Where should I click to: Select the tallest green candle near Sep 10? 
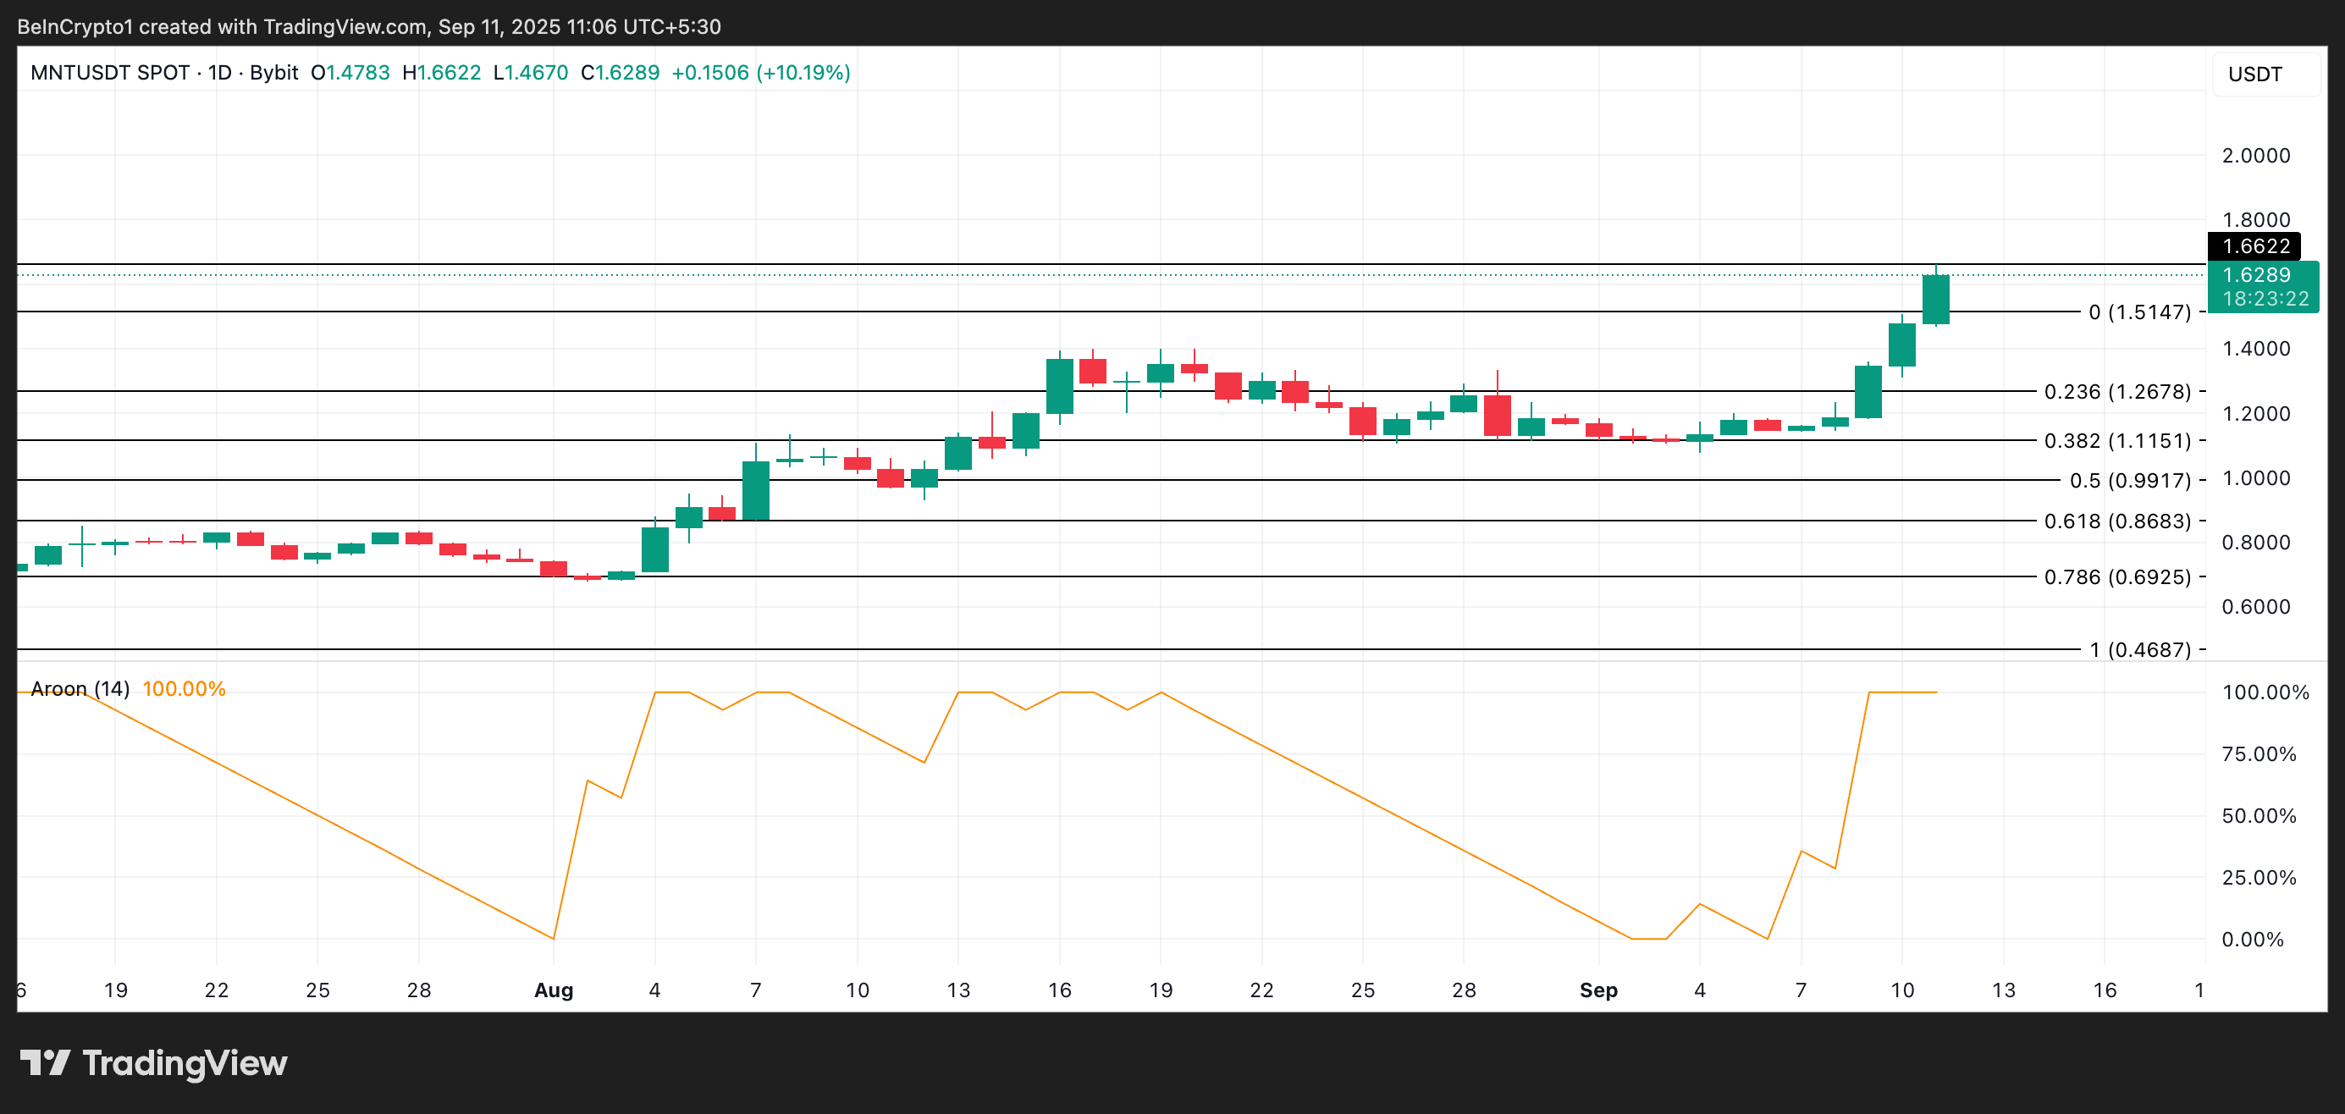[1935, 301]
